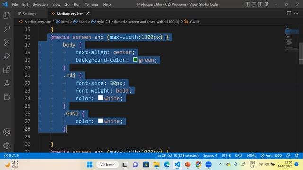Open the Run and Debug view
This screenshot has height=170, width=303.
point(7,56)
